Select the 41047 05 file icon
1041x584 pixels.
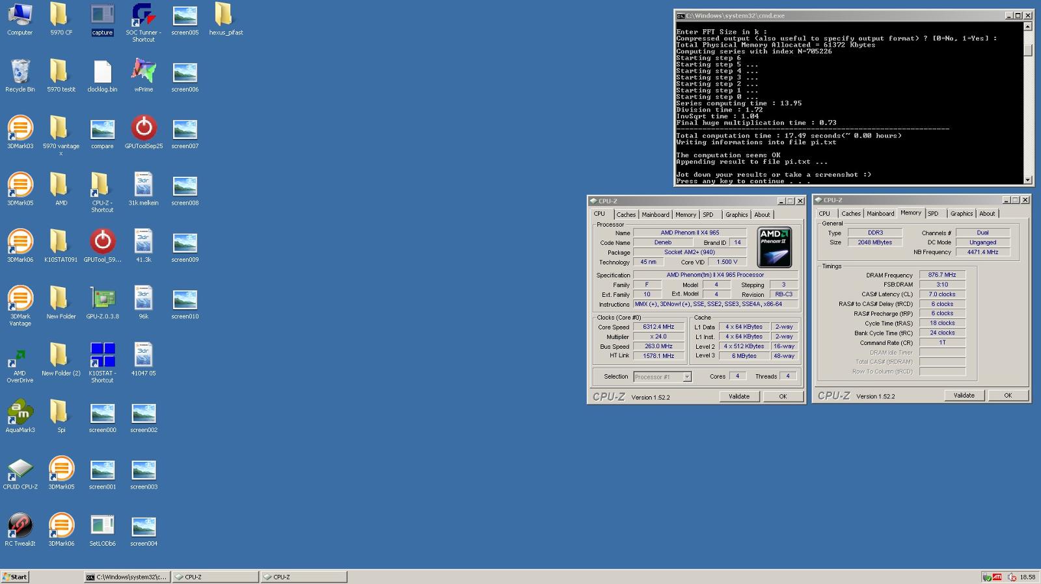click(143, 360)
